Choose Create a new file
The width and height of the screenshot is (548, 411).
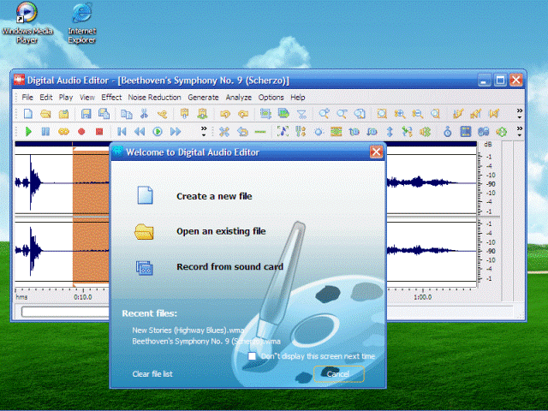click(214, 196)
